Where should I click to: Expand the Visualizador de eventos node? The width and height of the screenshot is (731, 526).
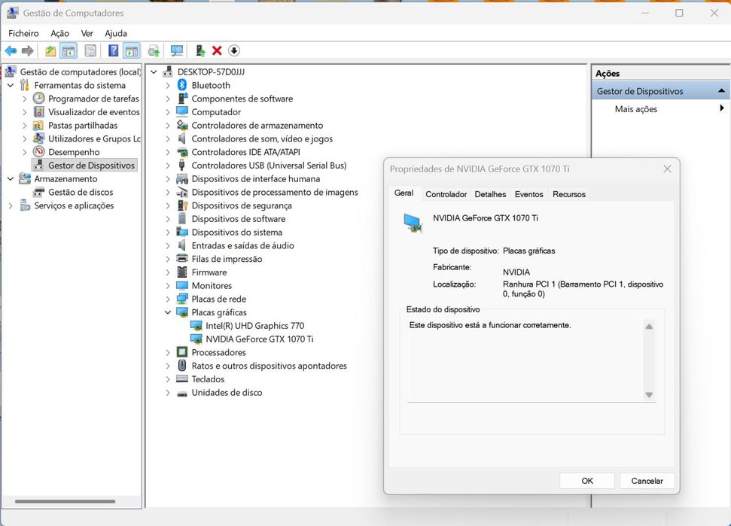(25, 112)
